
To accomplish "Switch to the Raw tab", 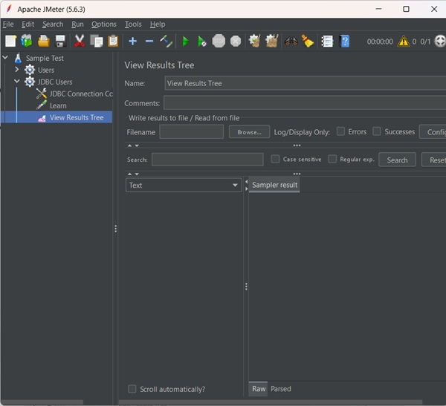I will coord(259,389).
